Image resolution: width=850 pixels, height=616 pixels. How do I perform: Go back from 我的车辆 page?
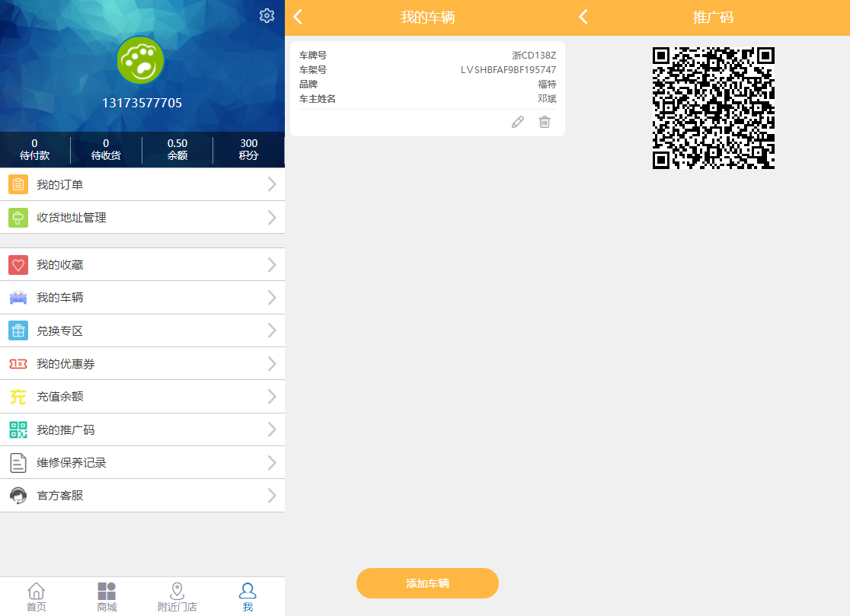click(x=298, y=17)
